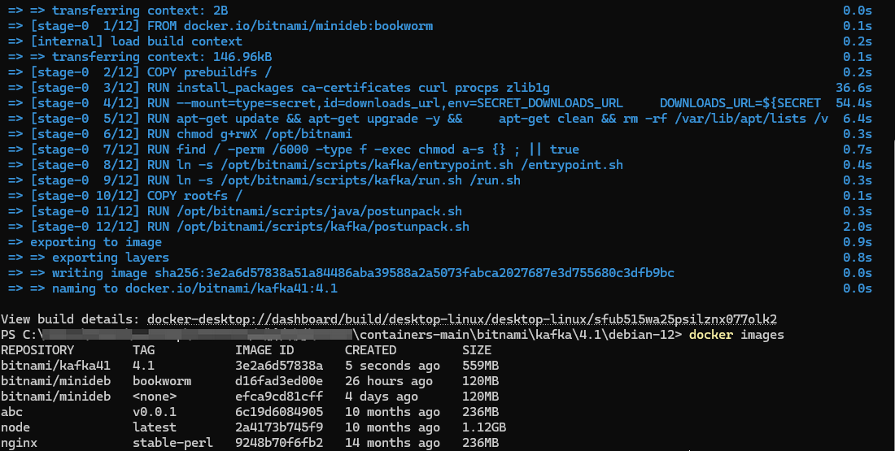Click the 'exporting to image' line
The height and width of the screenshot is (451, 895).
[85, 242]
